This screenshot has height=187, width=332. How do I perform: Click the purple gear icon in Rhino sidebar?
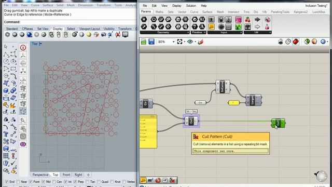click(23, 144)
